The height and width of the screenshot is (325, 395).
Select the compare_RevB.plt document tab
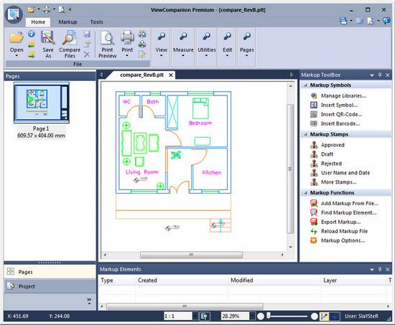point(141,75)
